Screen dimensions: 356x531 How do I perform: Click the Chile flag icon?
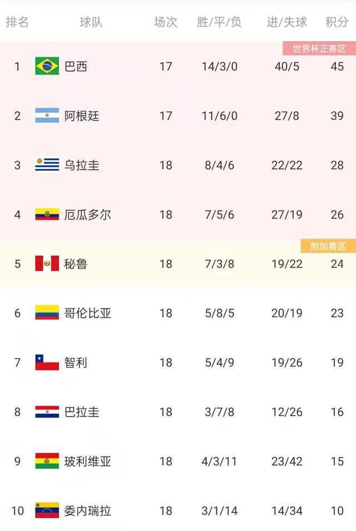tap(47, 363)
